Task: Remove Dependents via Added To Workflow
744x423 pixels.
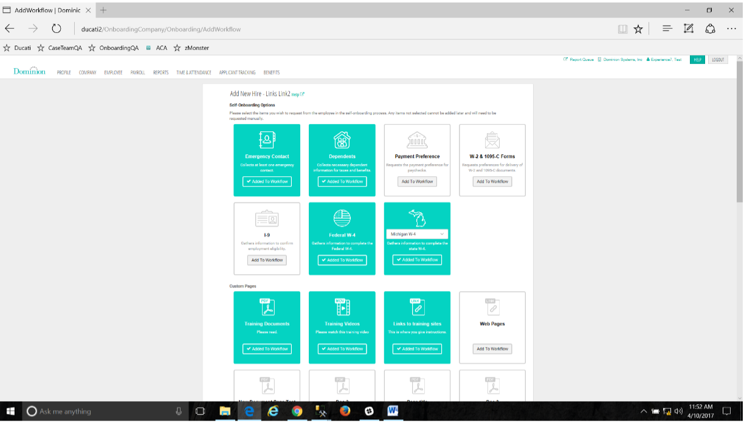Action: pos(342,182)
